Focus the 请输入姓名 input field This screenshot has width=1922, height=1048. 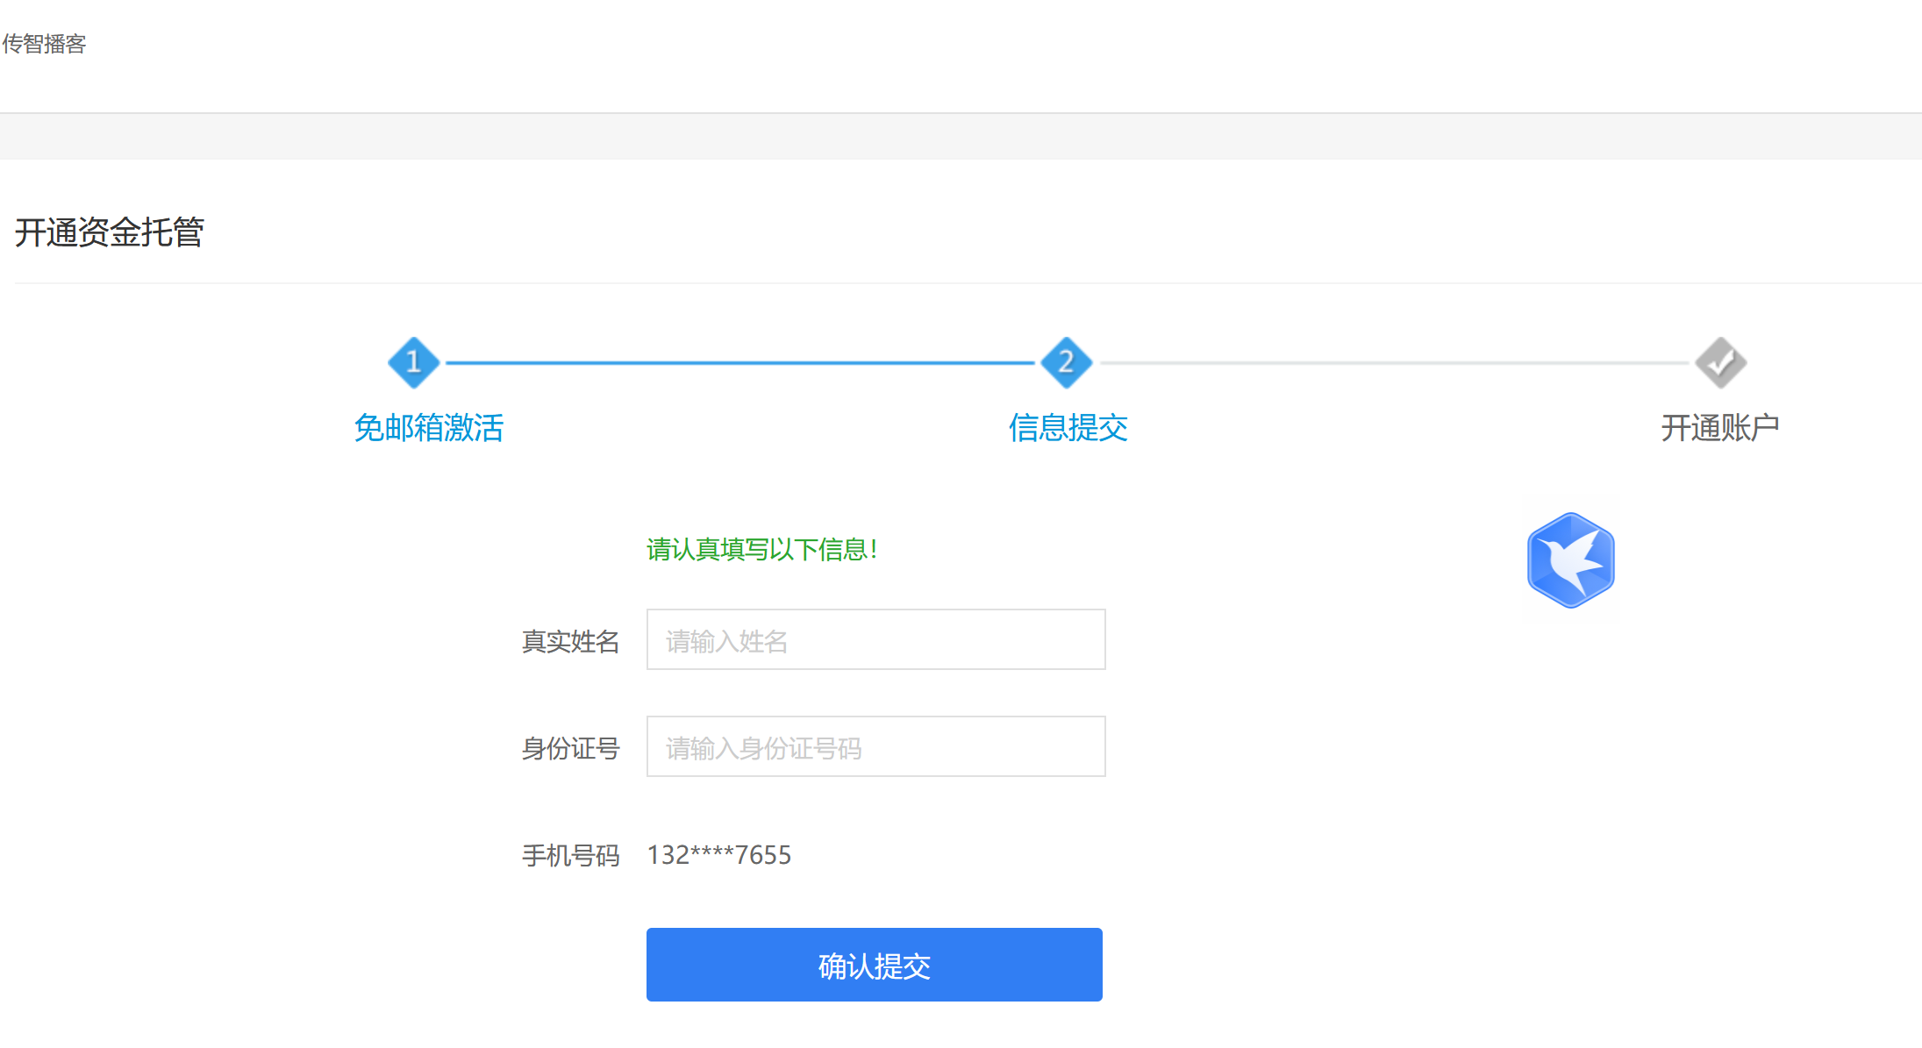875,640
